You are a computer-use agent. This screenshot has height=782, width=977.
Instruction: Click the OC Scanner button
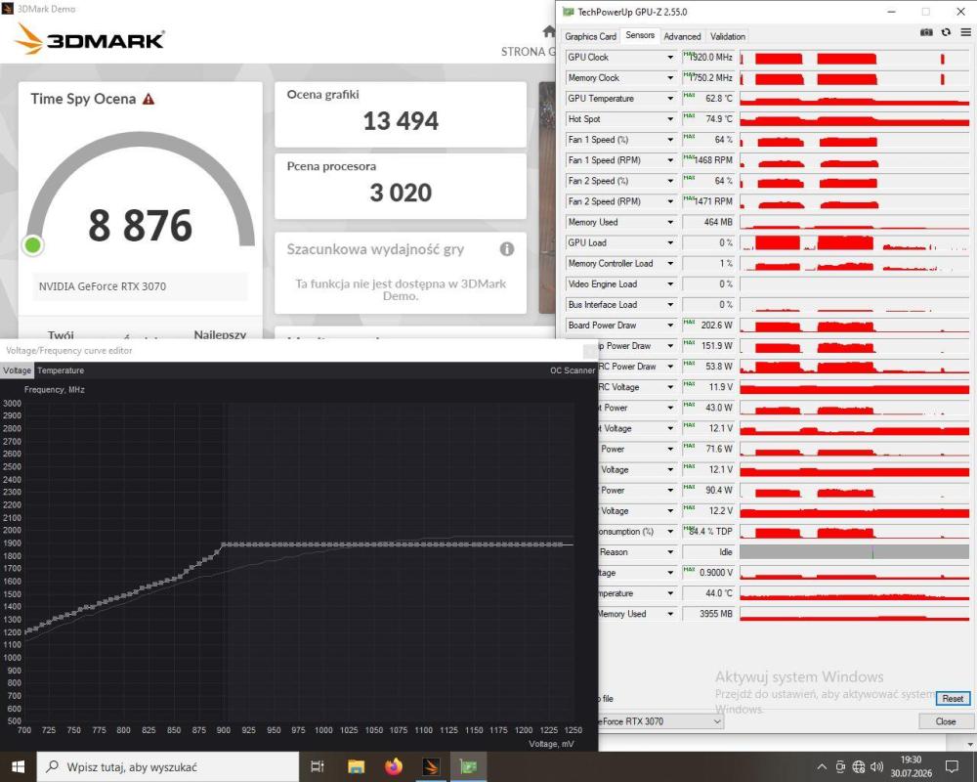[572, 370]
